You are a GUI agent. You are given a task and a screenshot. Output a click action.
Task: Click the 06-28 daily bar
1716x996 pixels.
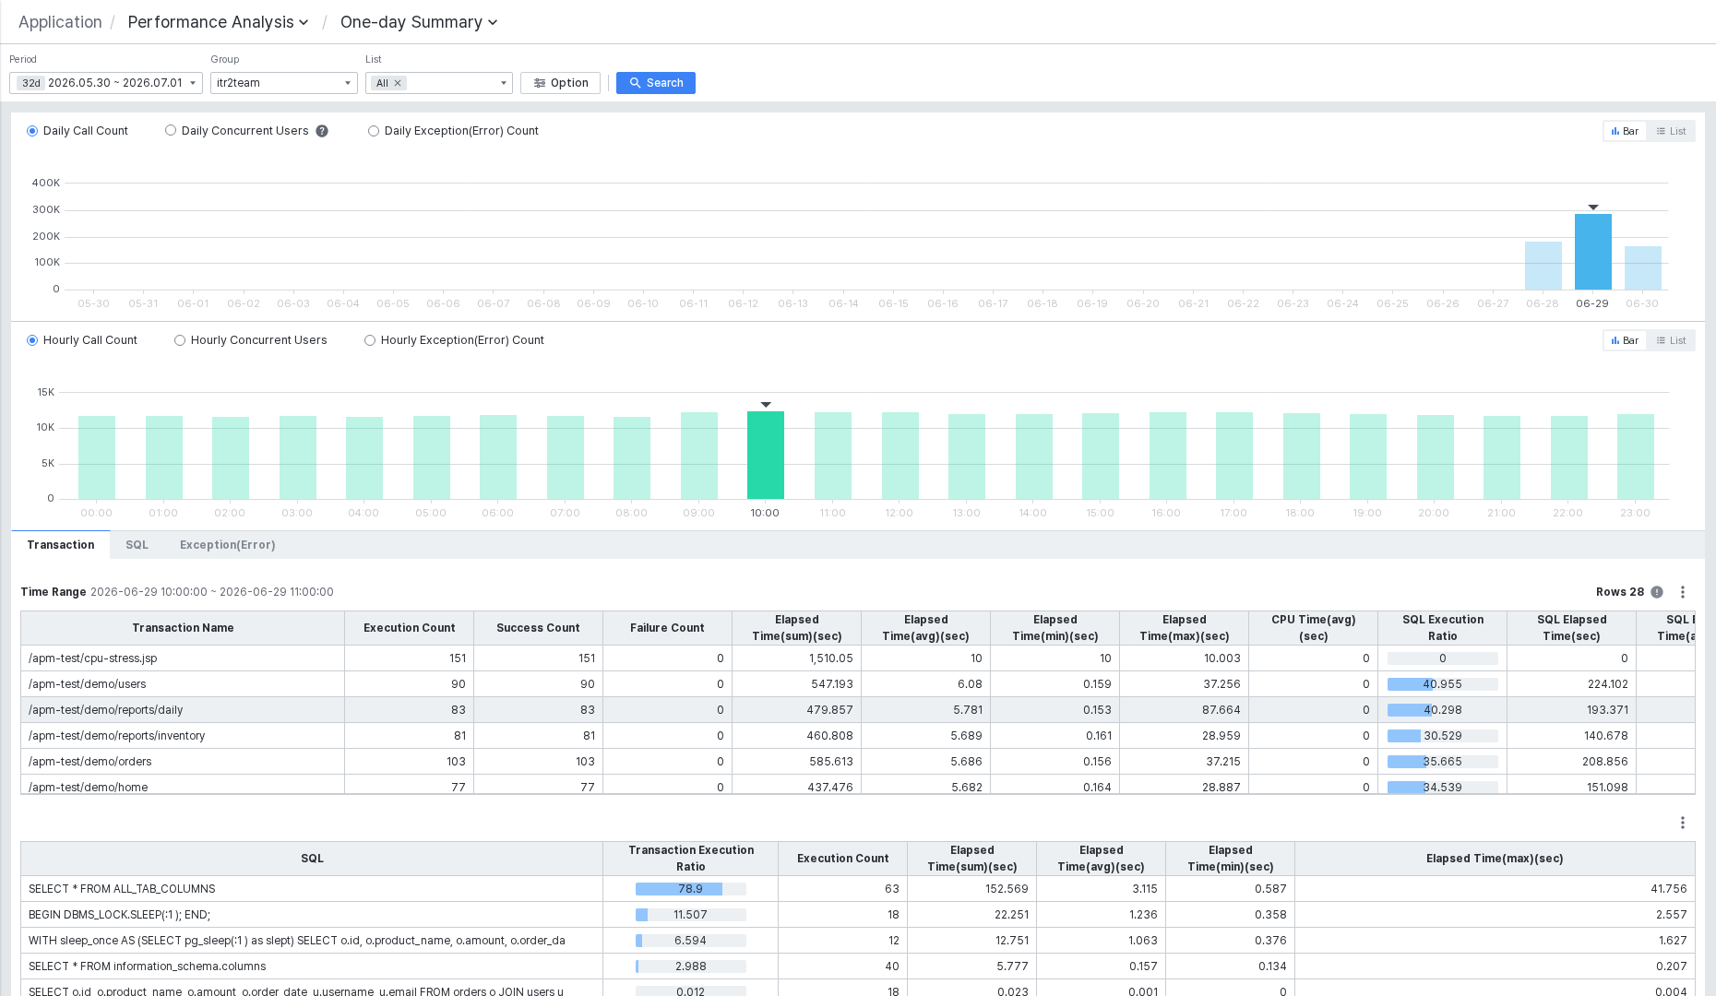[1543, 266]
